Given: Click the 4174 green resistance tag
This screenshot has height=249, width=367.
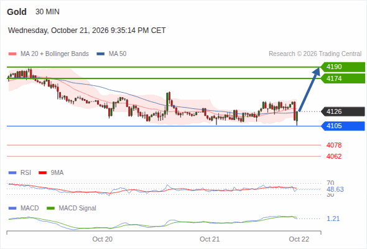Looking at the screenshot, I should pyautogui.click(x=343, y=78).
